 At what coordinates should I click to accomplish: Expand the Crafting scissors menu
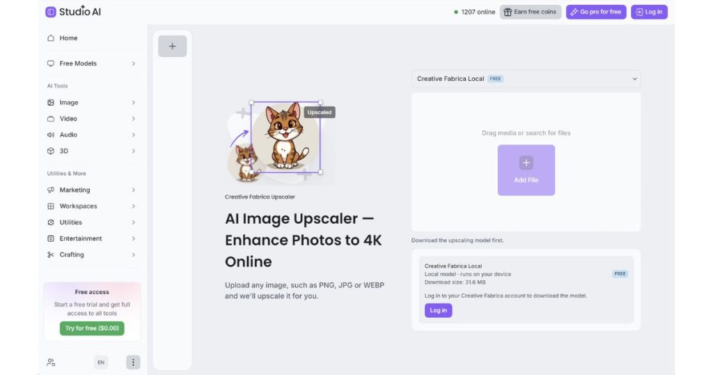[91, 255]
